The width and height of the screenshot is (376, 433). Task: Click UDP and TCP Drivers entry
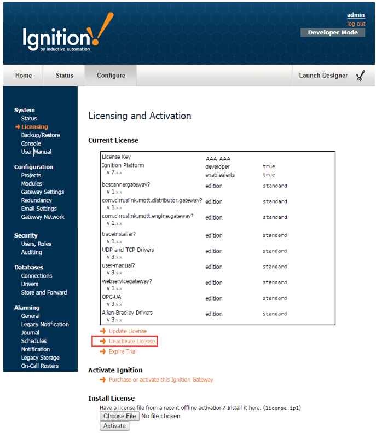[x=128, y=250]
